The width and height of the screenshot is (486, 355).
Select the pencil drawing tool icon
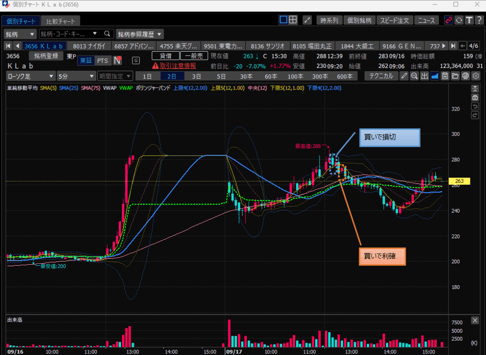[404, 76]
